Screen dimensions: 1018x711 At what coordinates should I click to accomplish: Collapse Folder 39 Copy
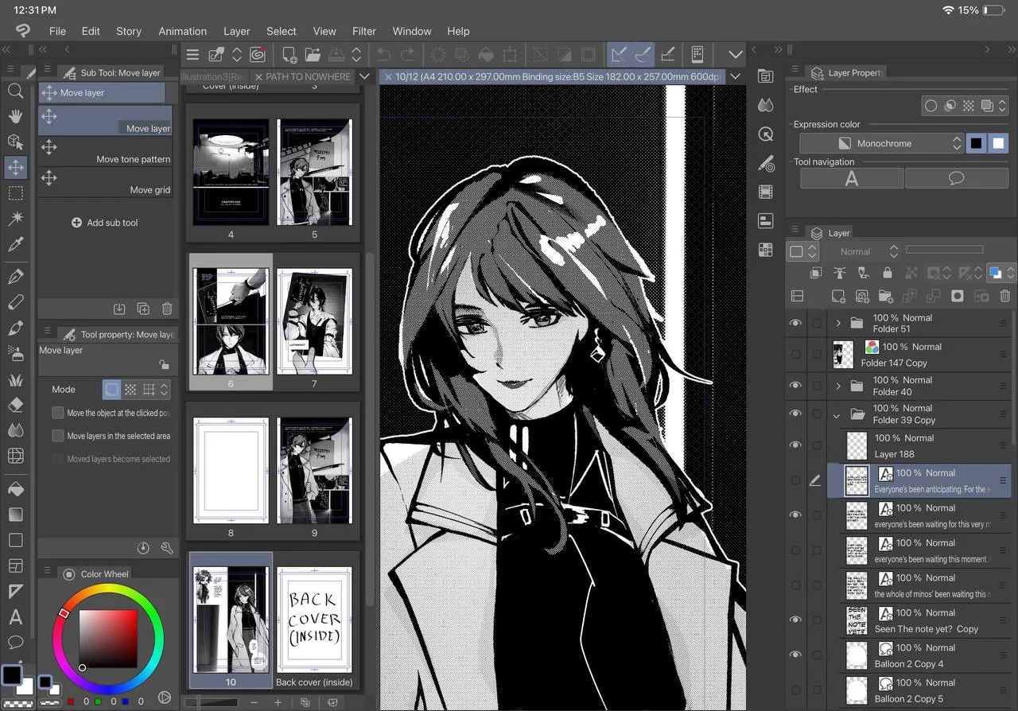[x=836, y=414]
